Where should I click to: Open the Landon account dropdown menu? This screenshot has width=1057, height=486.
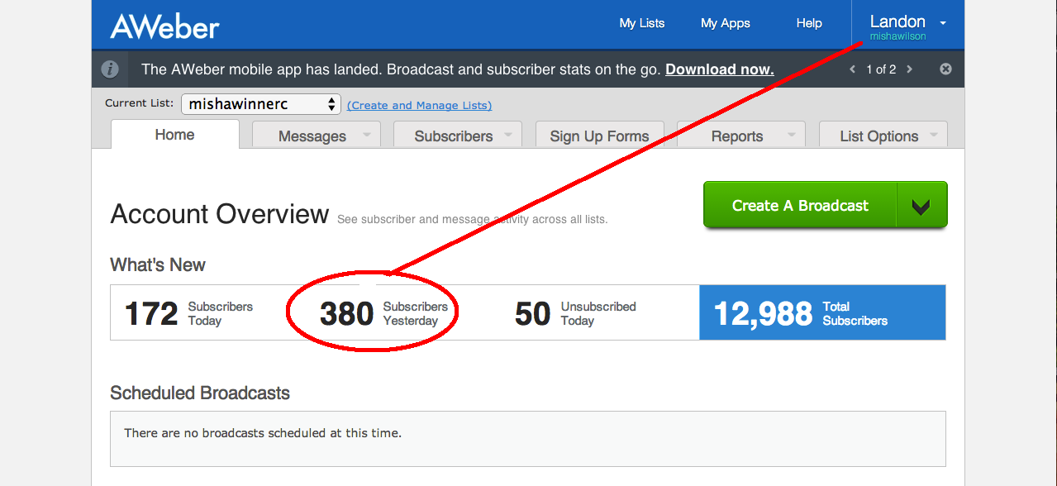[943, 23]
